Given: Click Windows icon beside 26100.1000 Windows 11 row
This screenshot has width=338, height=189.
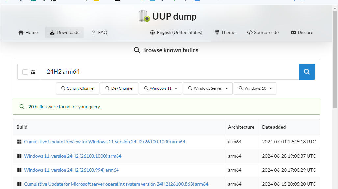Looking at the screenshot, I should point(19,156).
